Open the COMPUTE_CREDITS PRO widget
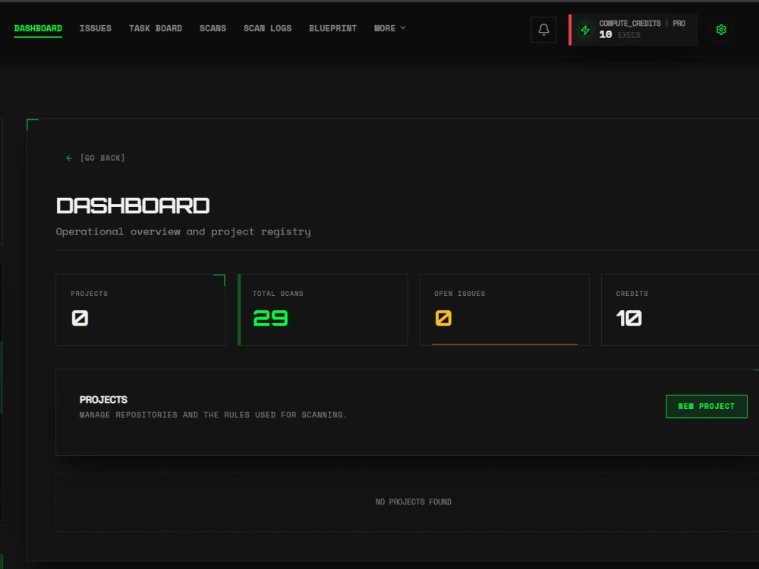 [633, 30]
